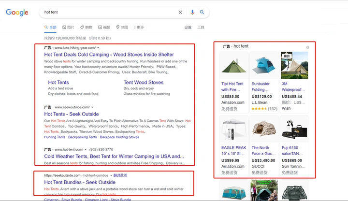Click the L.L.Bean star rating (152)

[264, 109]
